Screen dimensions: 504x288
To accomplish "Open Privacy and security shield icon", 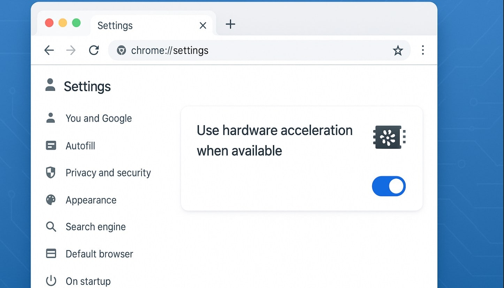I will 51,173.
